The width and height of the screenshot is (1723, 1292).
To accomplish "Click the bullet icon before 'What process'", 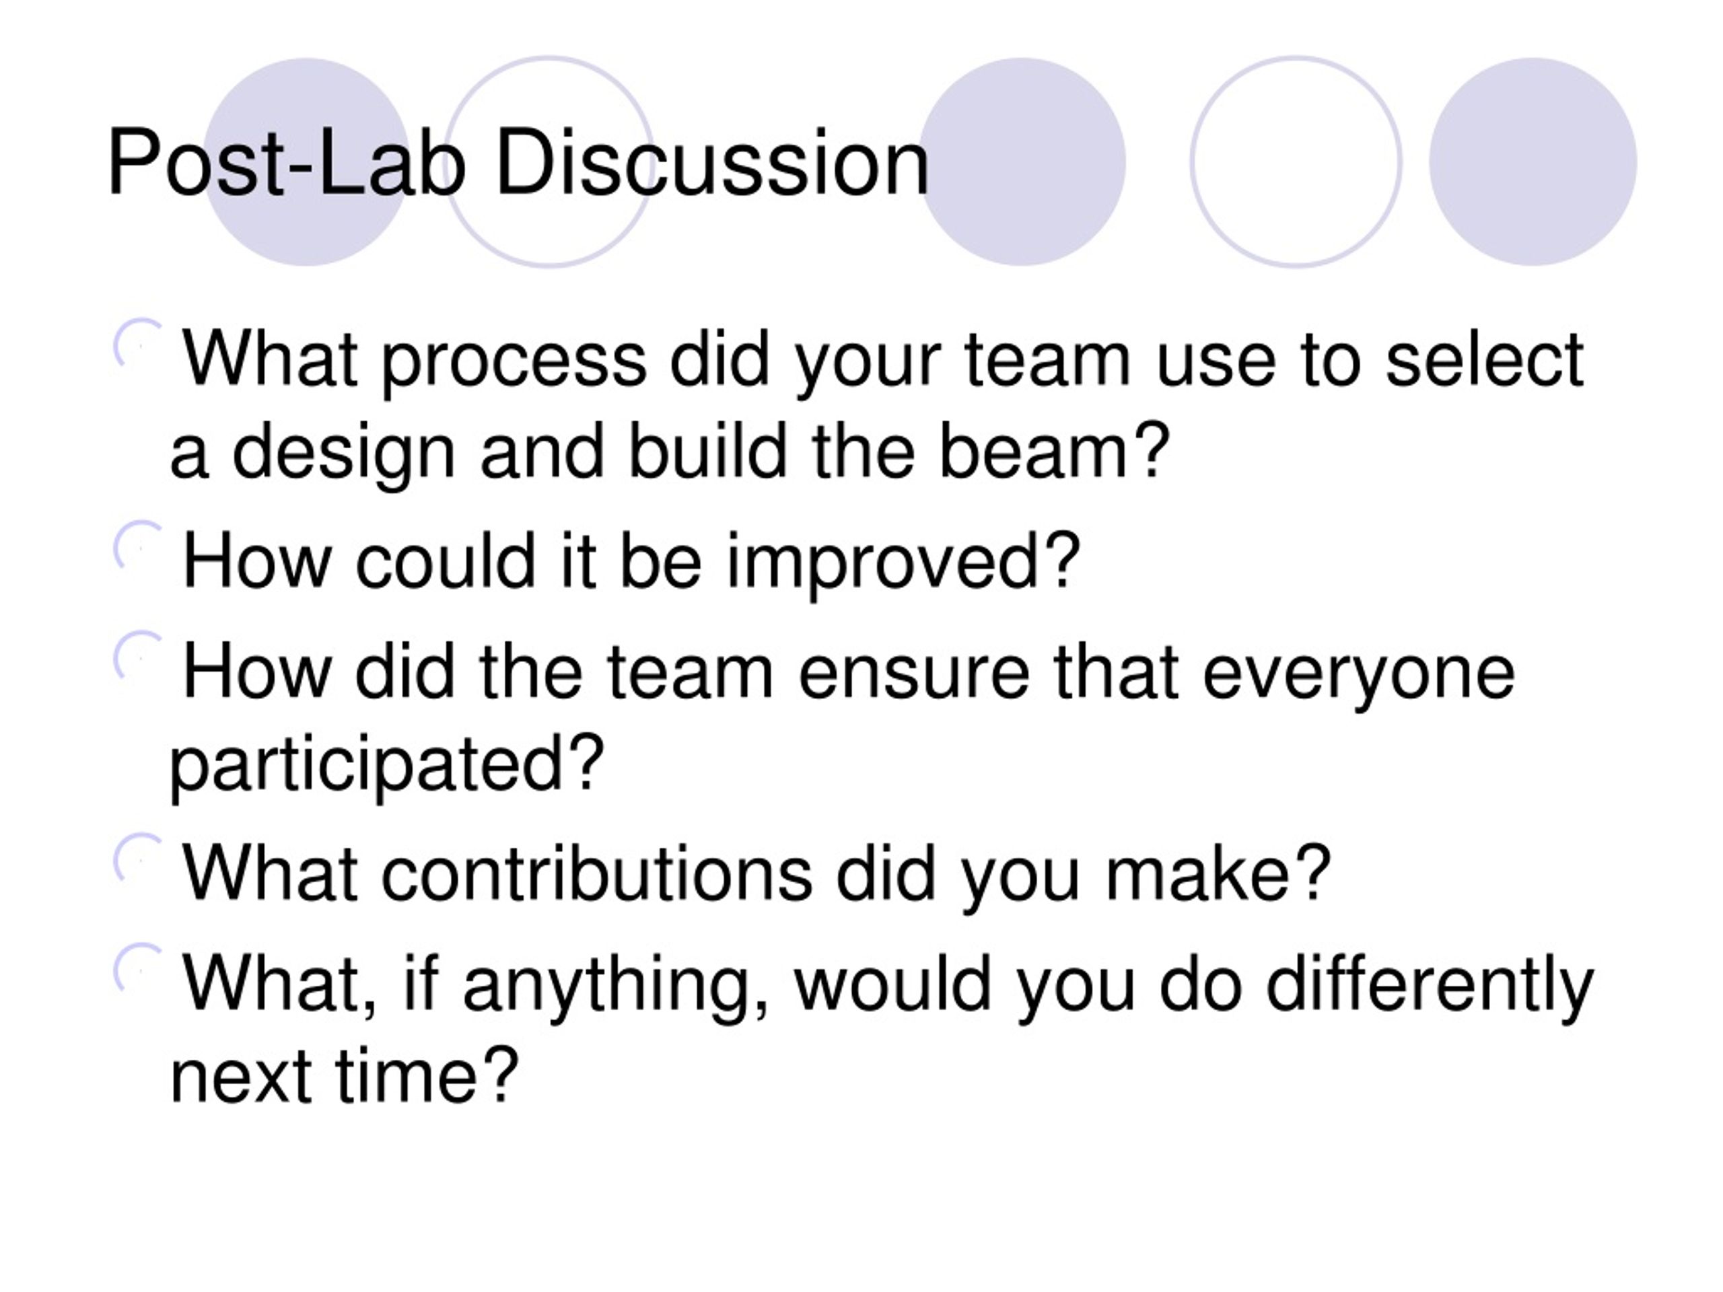I will point(138,343).
